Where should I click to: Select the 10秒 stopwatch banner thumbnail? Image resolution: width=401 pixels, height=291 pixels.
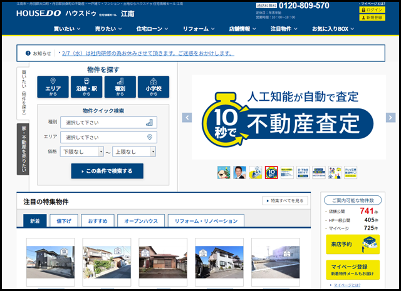(x=271, y=173)
